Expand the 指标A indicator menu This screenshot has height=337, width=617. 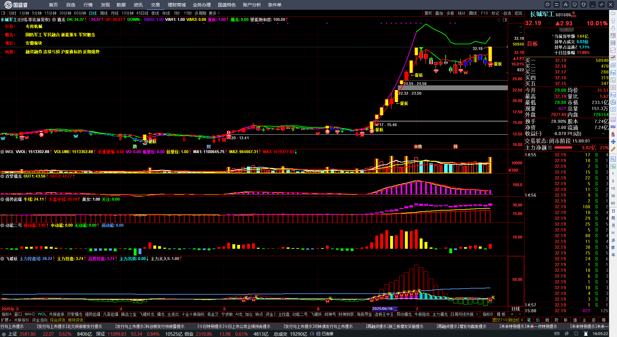(6, 314)
